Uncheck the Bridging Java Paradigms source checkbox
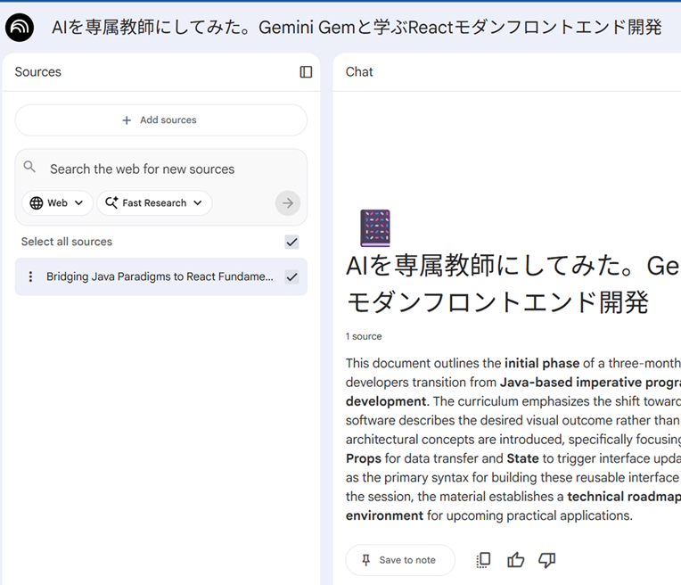This screenshot has width=681, height=585. coord(291,276)
